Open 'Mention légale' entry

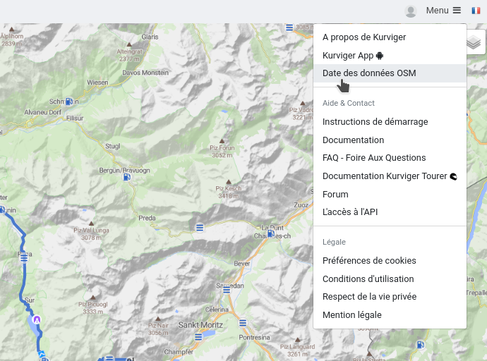(x=390, y=315)
